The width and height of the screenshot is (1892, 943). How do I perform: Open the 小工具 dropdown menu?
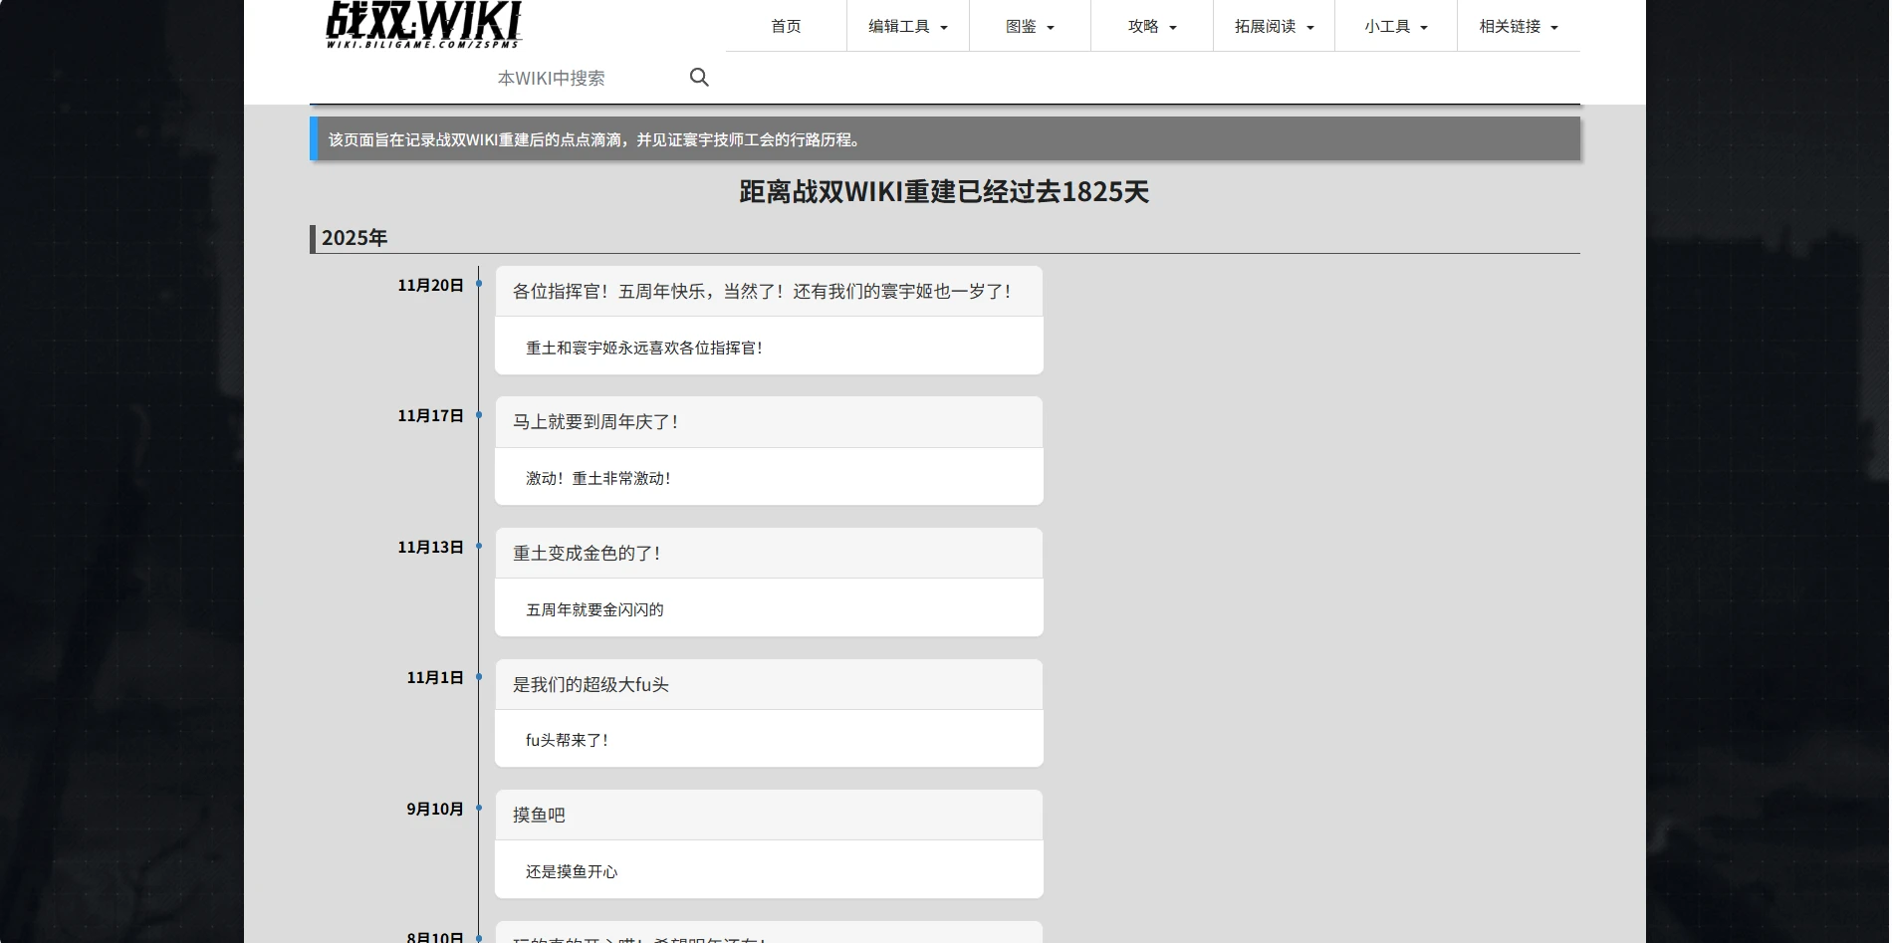1395,27
